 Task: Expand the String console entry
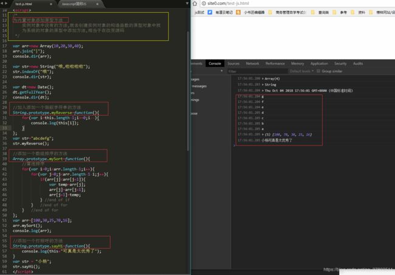click(263, 85)
